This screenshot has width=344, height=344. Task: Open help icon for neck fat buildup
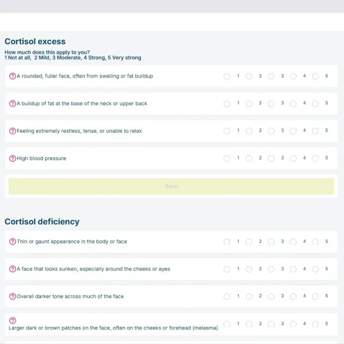click(x=12, y=104)
